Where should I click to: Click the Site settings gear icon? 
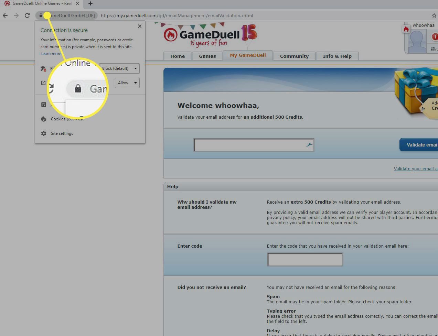pos(44,133)
